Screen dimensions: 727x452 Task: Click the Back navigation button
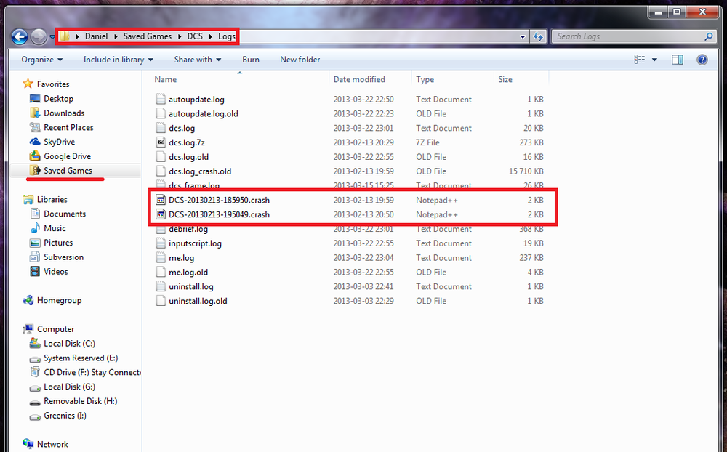tap(20, 36)
